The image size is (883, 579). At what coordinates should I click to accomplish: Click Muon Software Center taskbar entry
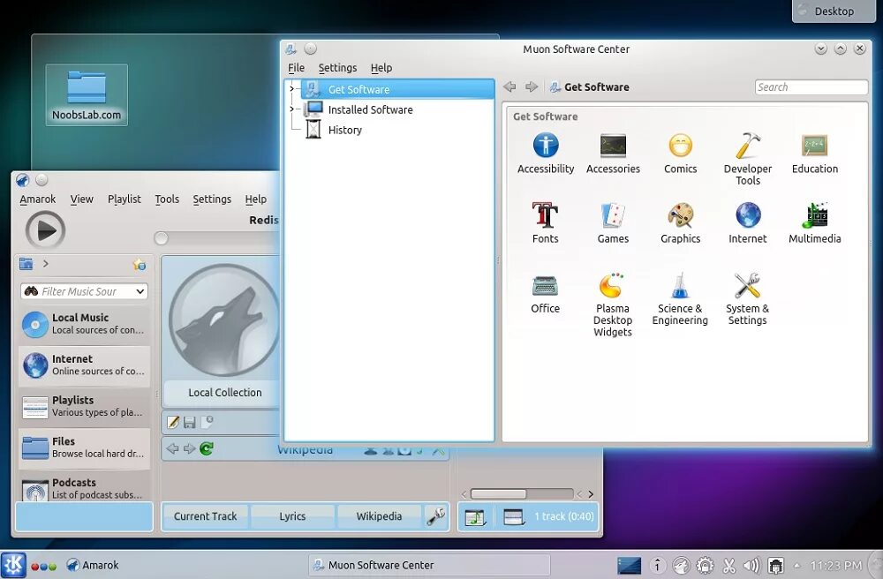click(428, 565)
